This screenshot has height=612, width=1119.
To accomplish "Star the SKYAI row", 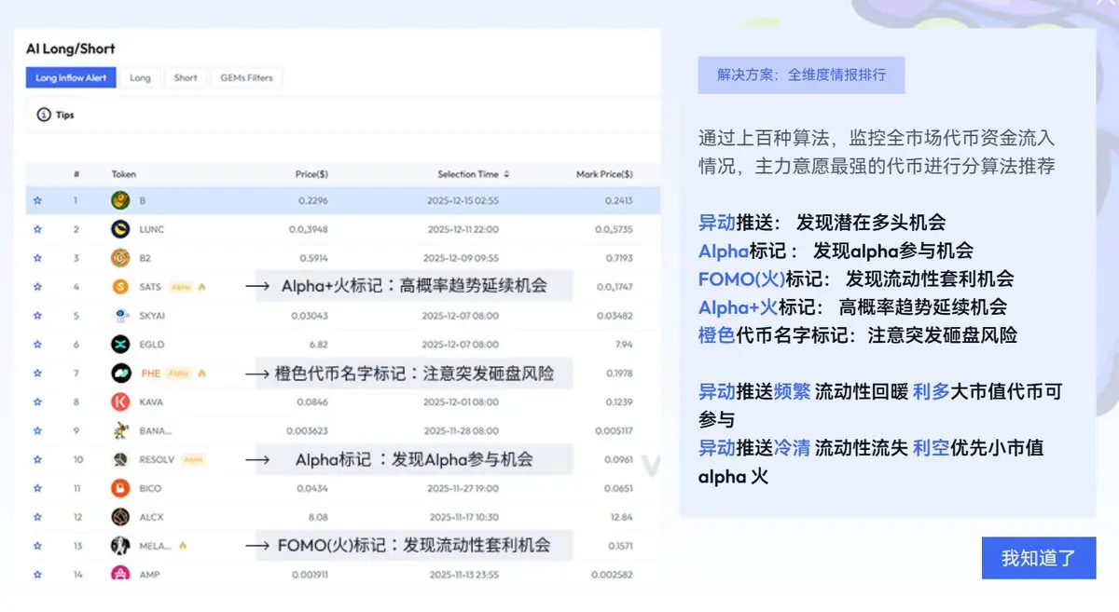I will pos(37,316).
